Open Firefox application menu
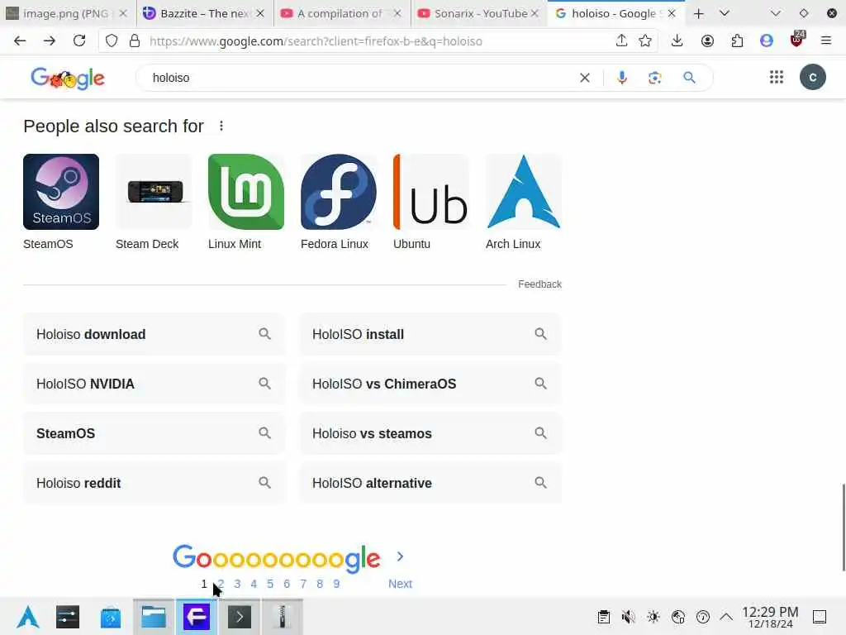Image resolution: width=846 pixels, height=635 pixels. [x=826, y=41]
